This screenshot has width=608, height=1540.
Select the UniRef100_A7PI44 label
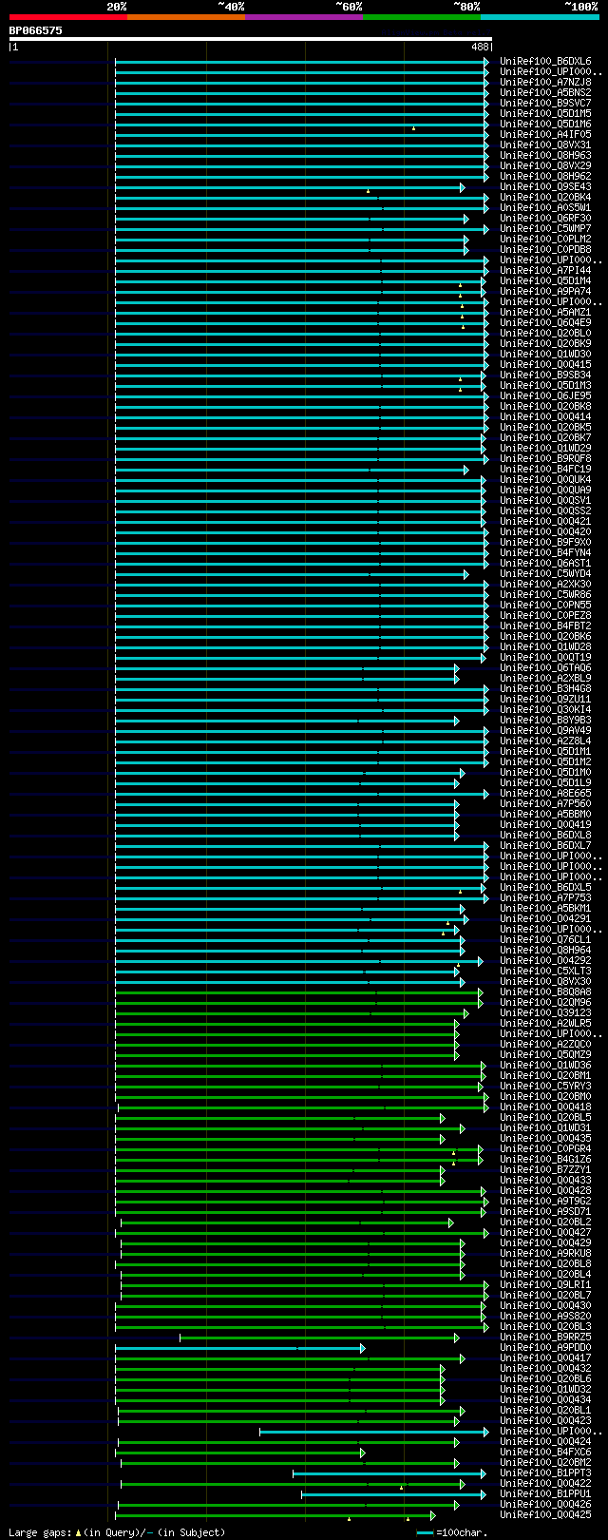point(545,271)
